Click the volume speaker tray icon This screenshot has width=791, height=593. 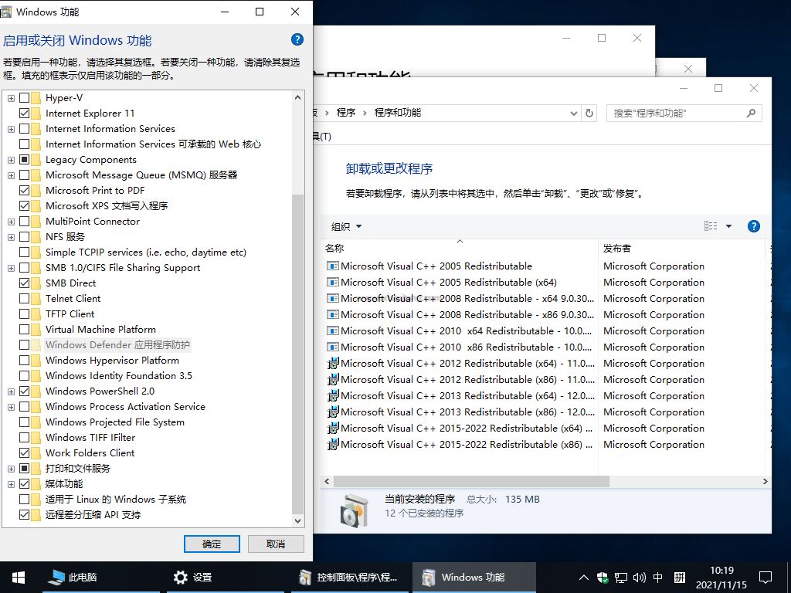[639, 578]
